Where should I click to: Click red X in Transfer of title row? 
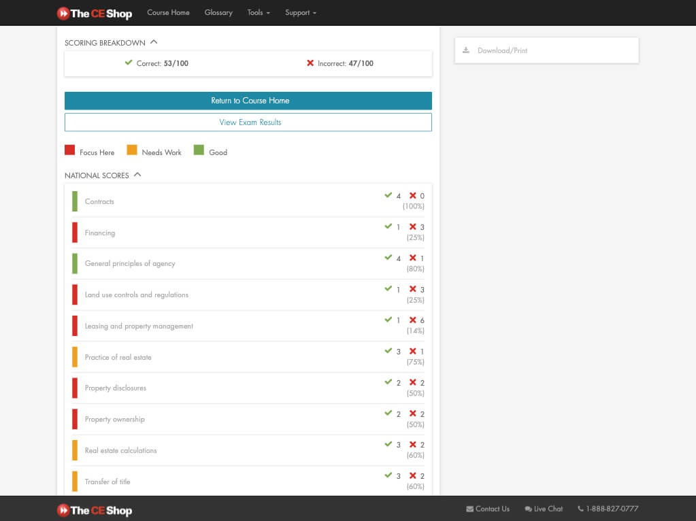click(413, 475)
